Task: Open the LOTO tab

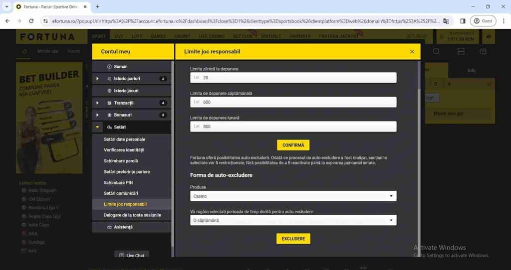Action: (x=137, y=36)
